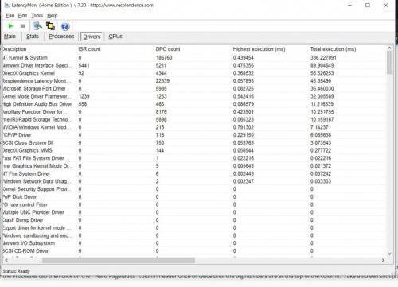Viewport: 398px width, 287px height.
Task: Select the Windows sandboxing row
Action: click(x=194, y=235)
